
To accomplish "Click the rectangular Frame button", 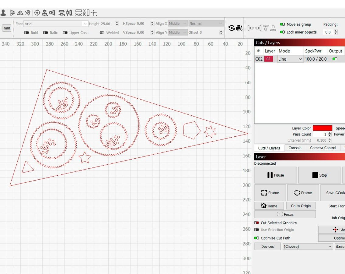I will tap(270, 193).
